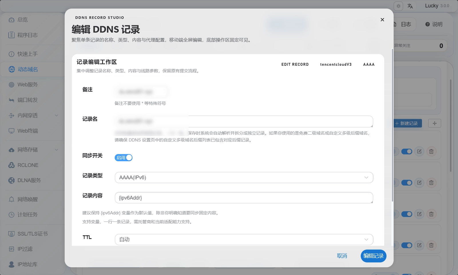The height and width of the screenshot is (275, 458).
Task: Click the 记录内容 {ipv6Addr} field
Action: pos(244,198)
